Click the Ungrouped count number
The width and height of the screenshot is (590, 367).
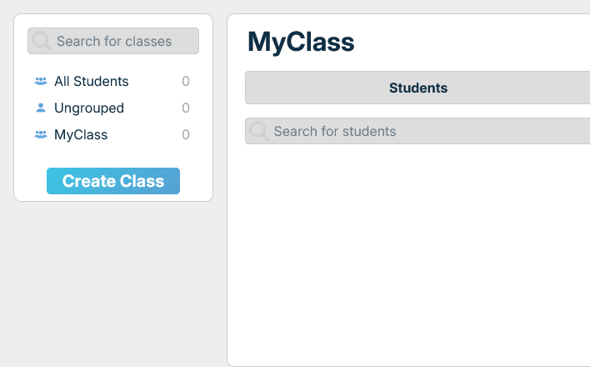pyautogui.click(x=186, y=108)
